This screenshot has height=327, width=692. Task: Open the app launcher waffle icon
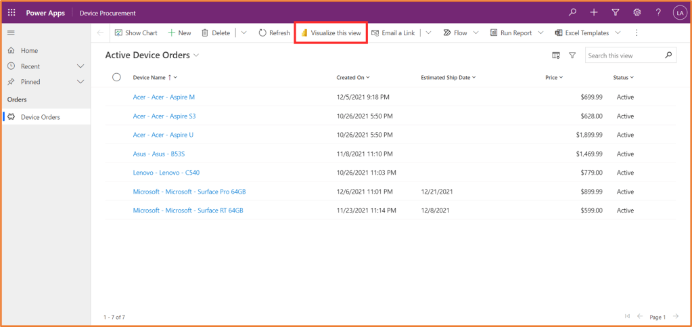coord(11,13)
